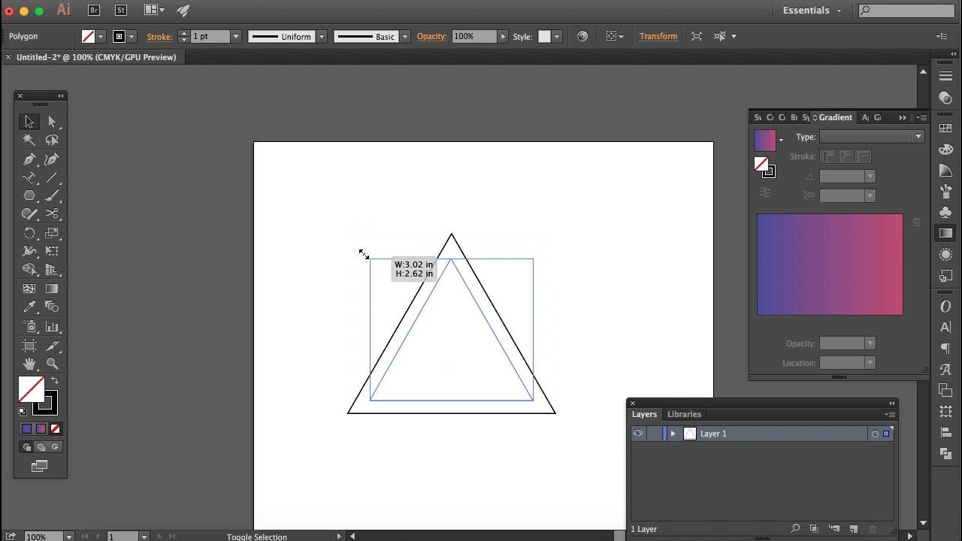Toggle the lock column for Layer 1
This screenshot has width=962, height=541.
pos(654,434)
